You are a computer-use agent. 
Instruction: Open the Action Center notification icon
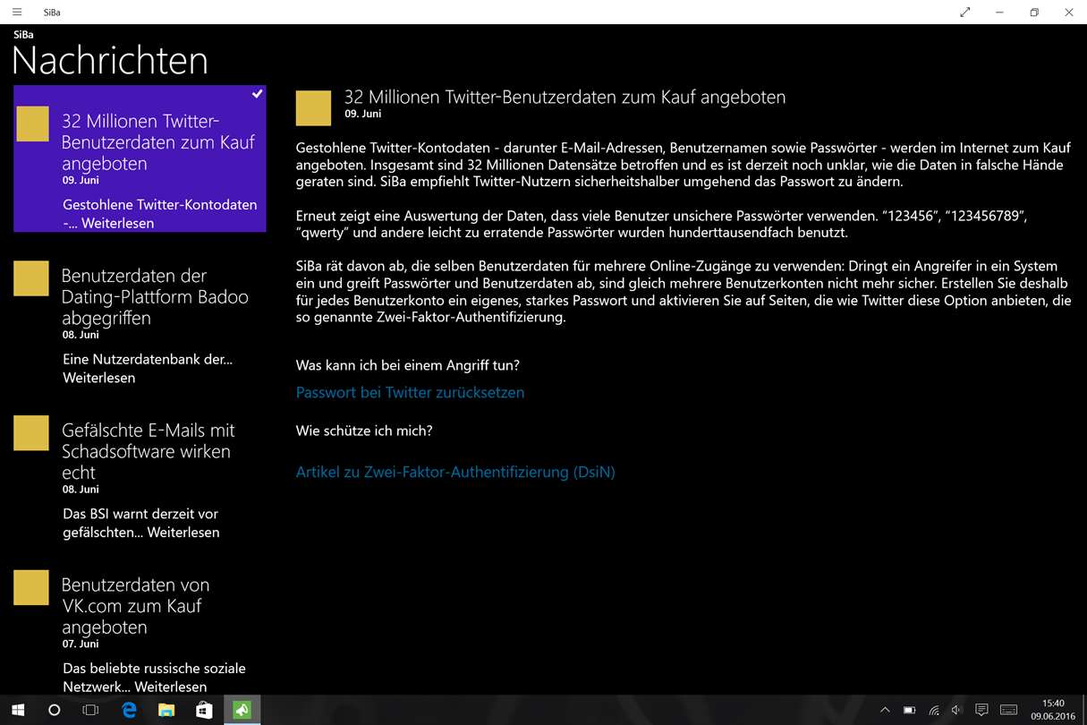tap(981, 710)
